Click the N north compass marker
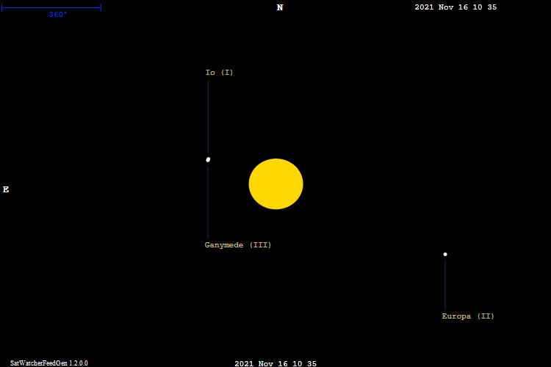The image size is (551, 367). [280, 8]
